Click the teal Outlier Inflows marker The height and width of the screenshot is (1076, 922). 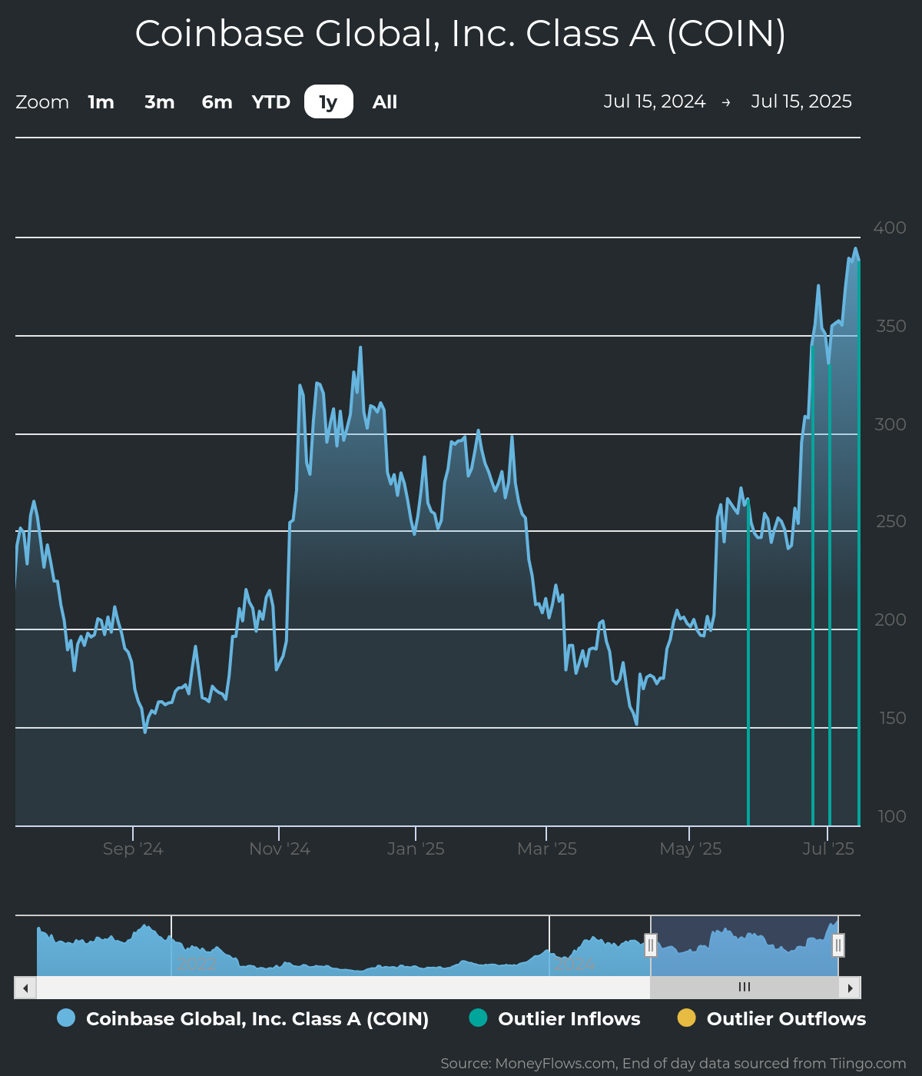(478, 1018)
